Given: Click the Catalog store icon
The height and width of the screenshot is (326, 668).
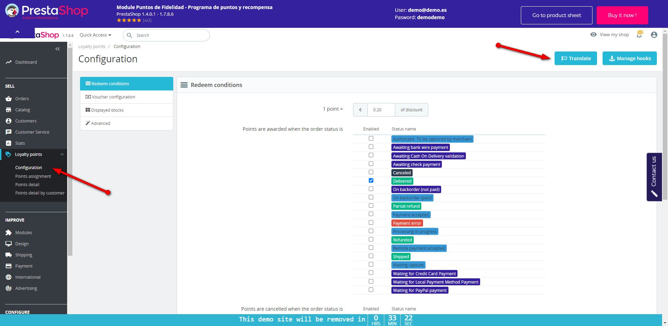Looking at the screenshot, I should click(9, 110).
